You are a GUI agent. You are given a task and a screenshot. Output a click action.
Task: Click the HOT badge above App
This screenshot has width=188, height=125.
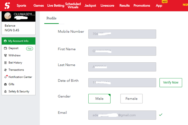[x=165, y=2]
